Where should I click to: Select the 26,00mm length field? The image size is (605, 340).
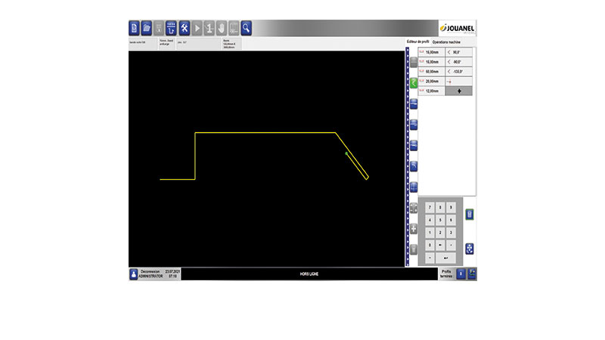pyautogui.click(x=431, y=82)
